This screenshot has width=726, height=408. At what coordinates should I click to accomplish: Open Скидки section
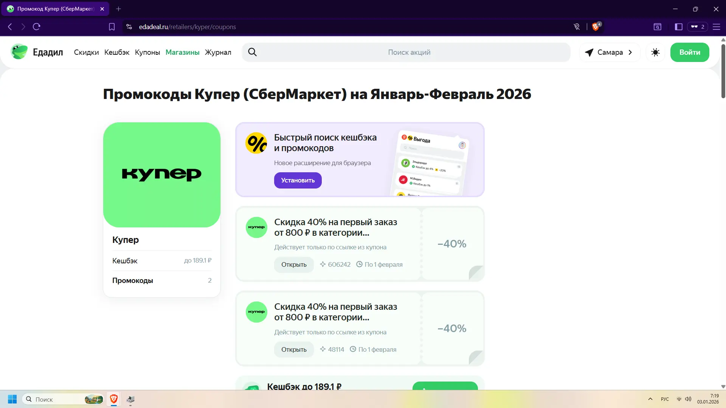tap(86, 53)
